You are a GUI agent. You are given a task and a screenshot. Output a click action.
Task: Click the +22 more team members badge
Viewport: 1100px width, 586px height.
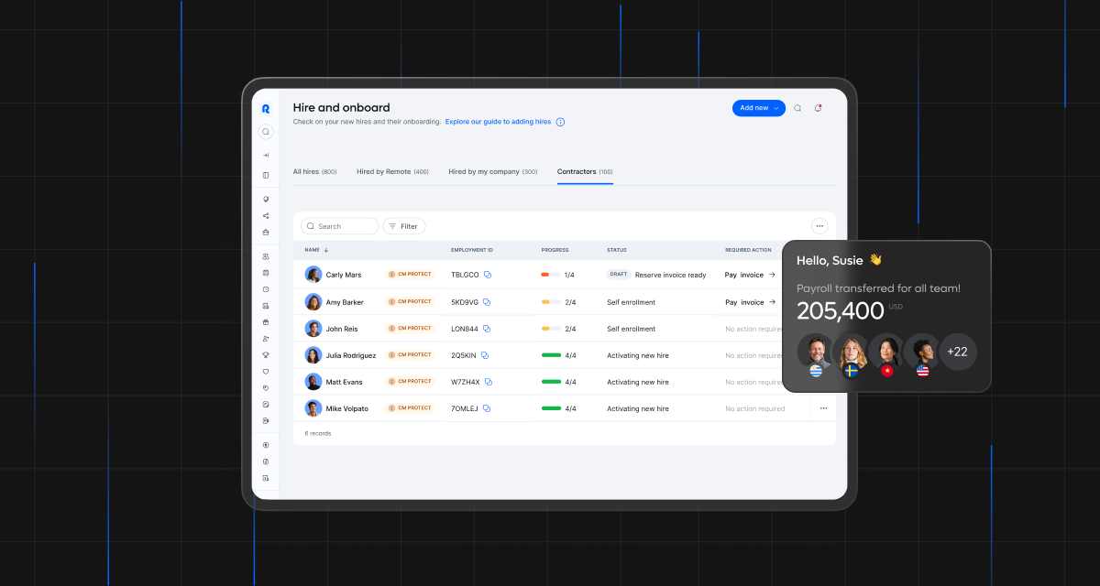point(958,352)
